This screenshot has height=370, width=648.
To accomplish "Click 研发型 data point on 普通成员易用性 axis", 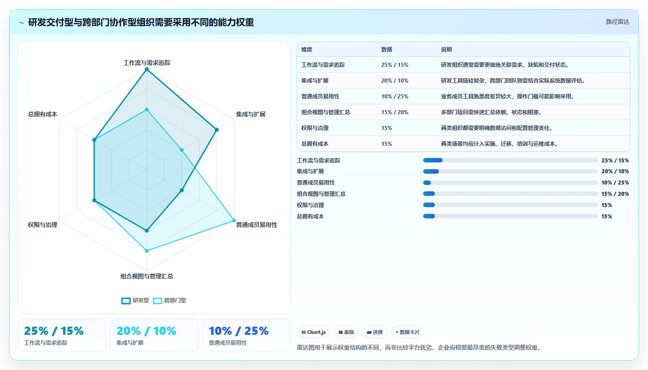I will 182,190.
